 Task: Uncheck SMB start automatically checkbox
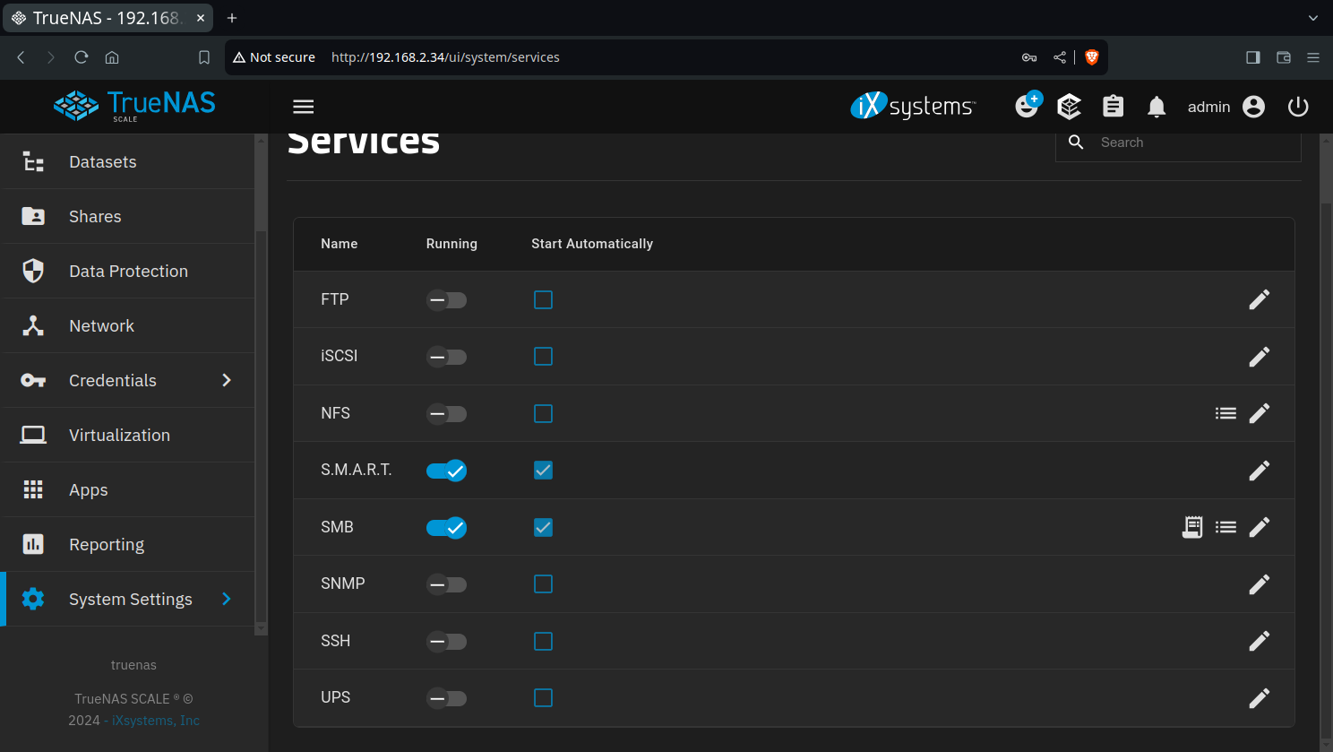click(x=543, y=527)
